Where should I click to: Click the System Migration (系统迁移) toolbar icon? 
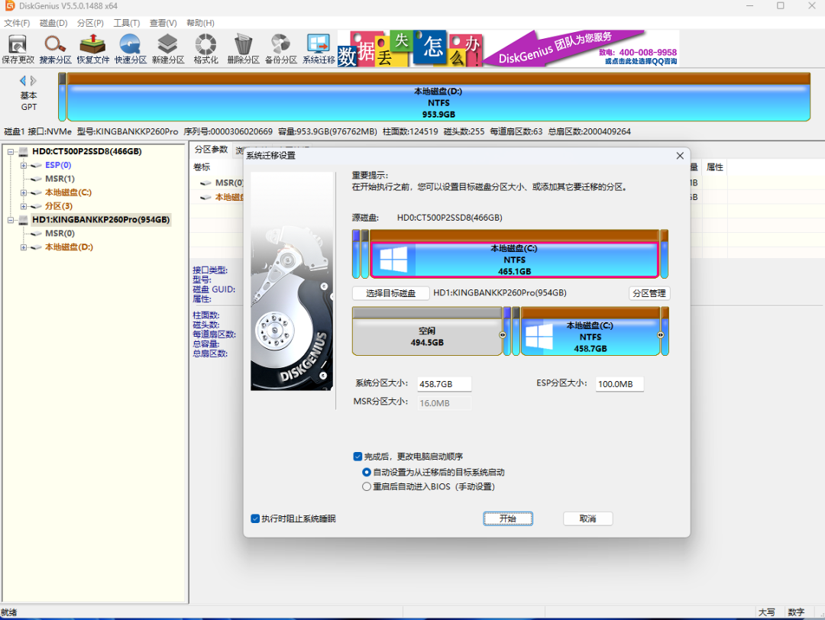click(319, 49)
